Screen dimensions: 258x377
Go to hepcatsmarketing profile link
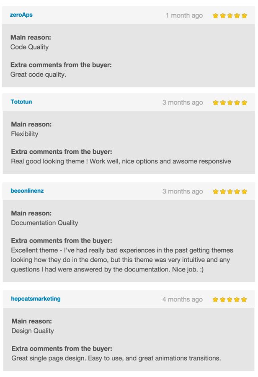36,299
